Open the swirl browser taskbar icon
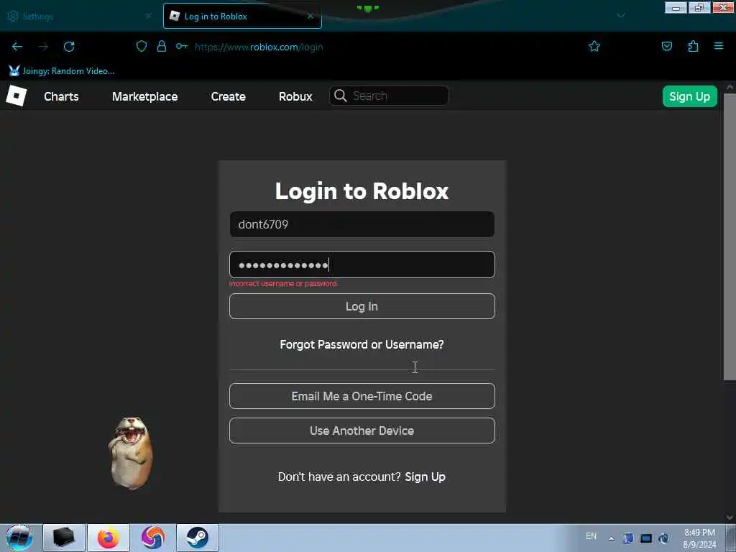Screen dimensions: 736x552 click(x=153, y=538)
